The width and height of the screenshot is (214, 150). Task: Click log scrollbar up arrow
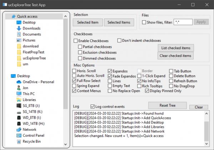click(207, 114)
